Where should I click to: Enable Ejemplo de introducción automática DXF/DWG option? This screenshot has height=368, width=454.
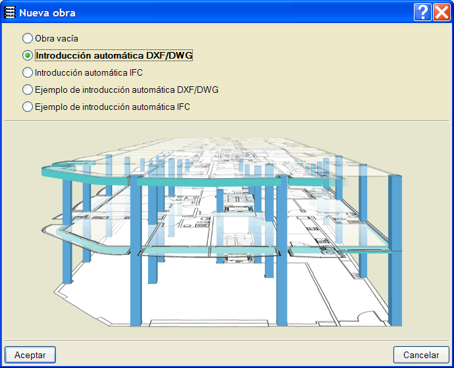[x=28, y=90]
